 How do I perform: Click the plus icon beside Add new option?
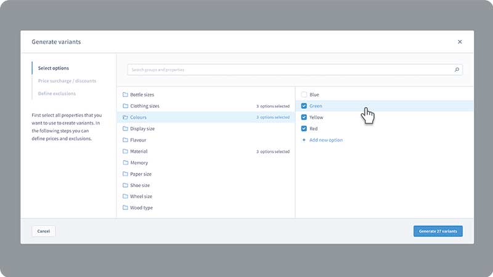304,140
